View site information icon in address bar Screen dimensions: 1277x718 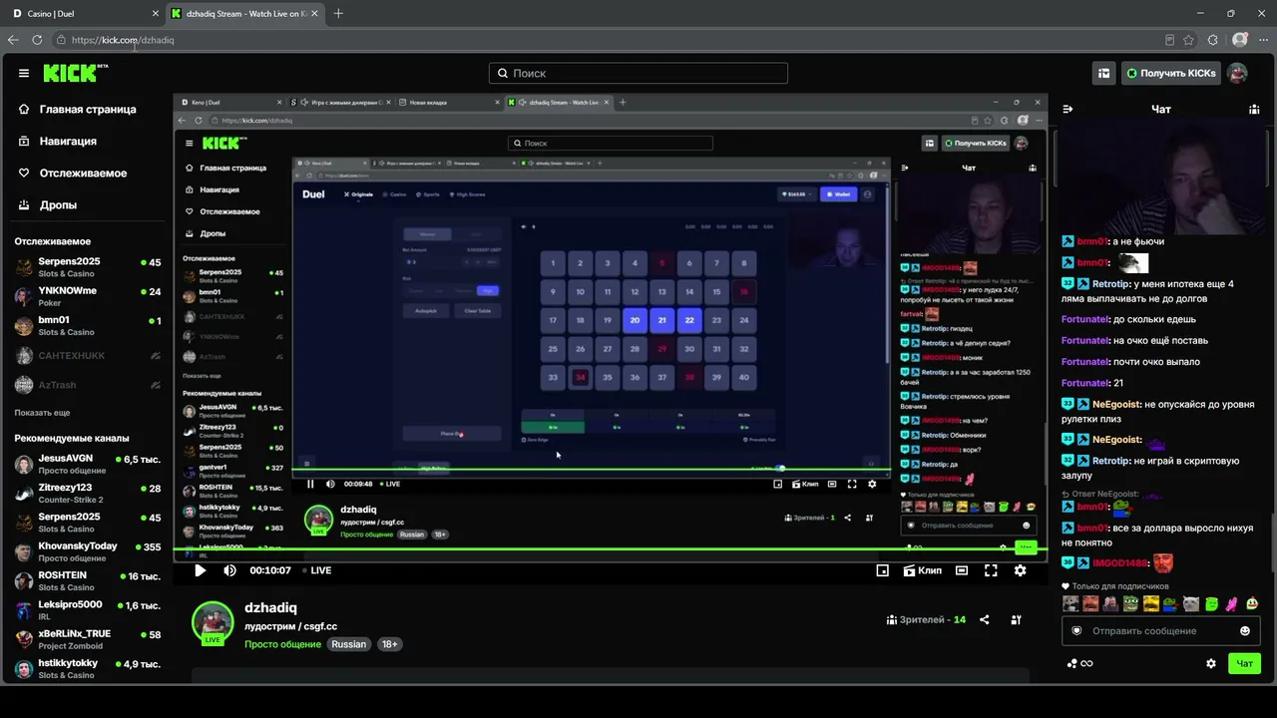coord(62,40)
